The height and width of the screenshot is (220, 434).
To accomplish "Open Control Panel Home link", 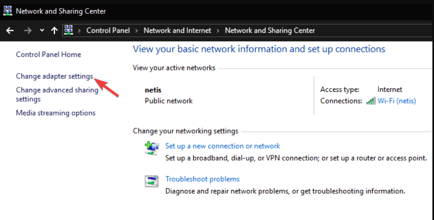I will point(48,55).
